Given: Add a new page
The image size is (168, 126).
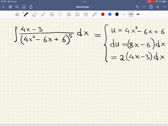Looking at the screenshot, I should [151, 7].
